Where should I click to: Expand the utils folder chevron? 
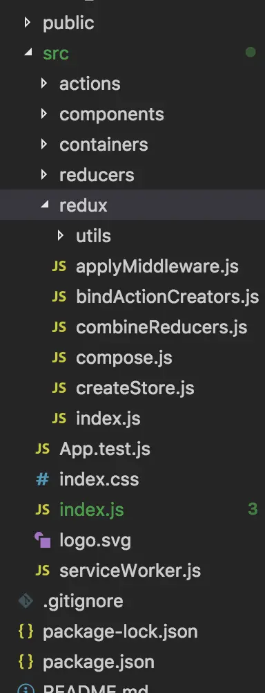pos(61,236)
